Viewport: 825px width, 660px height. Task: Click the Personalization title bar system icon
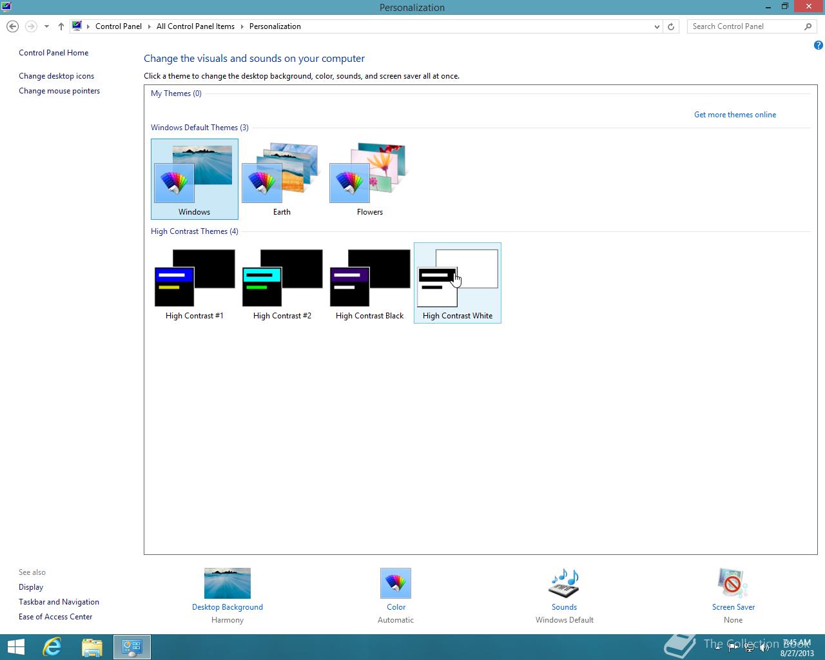point(6,7)
